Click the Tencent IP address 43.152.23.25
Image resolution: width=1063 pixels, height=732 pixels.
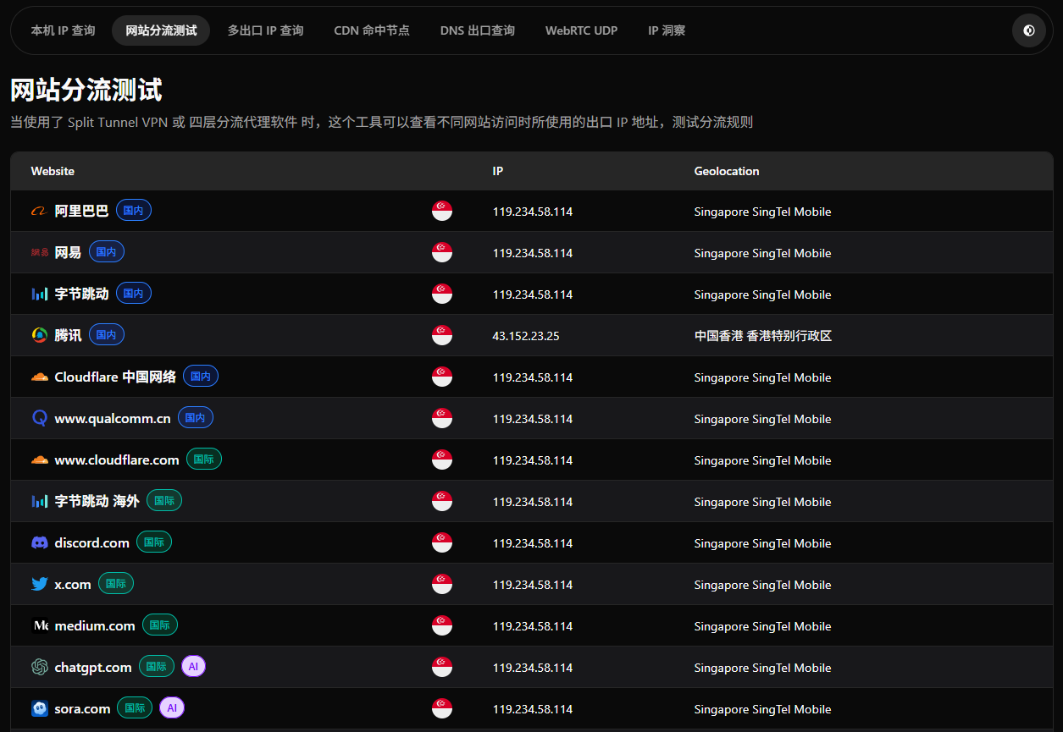[525, 336]
